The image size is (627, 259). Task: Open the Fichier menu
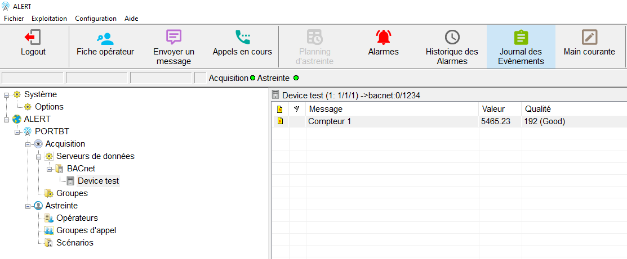pyautogui.click(x=14, y=19)
